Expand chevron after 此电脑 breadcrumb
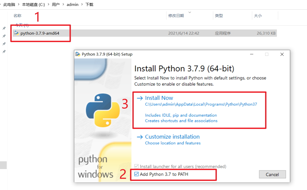 19,4
